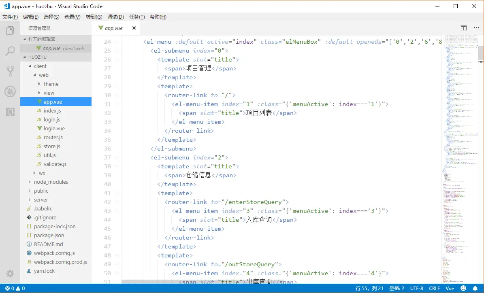The image size is (484, 293).
Task: Open the 文件(F) menu
Action: click(x=10, y=17)
